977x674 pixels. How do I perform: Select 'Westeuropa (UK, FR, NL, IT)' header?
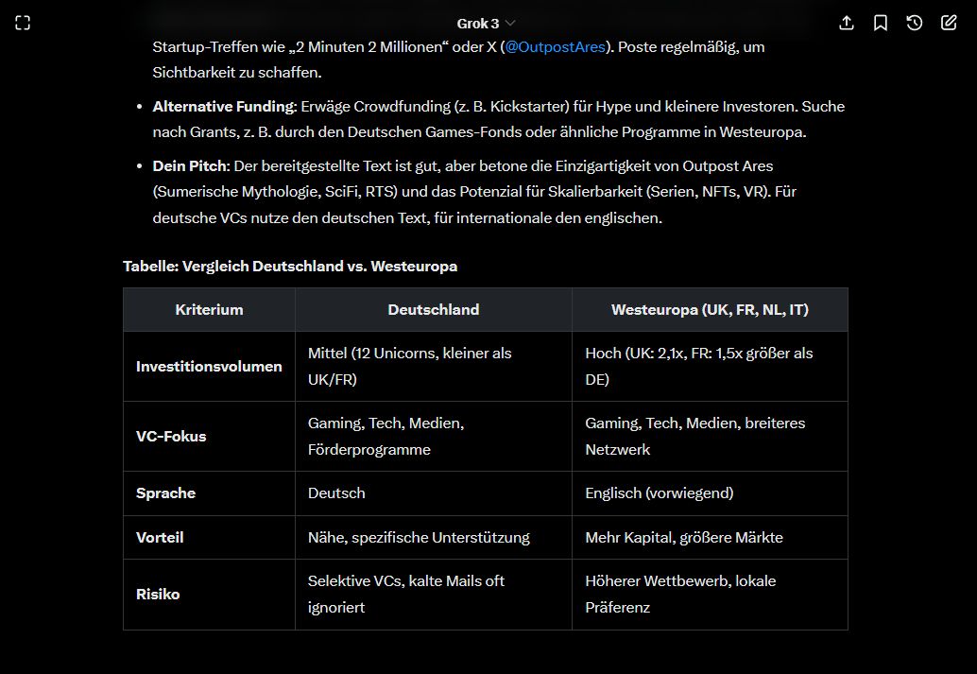tap(710, 309)
